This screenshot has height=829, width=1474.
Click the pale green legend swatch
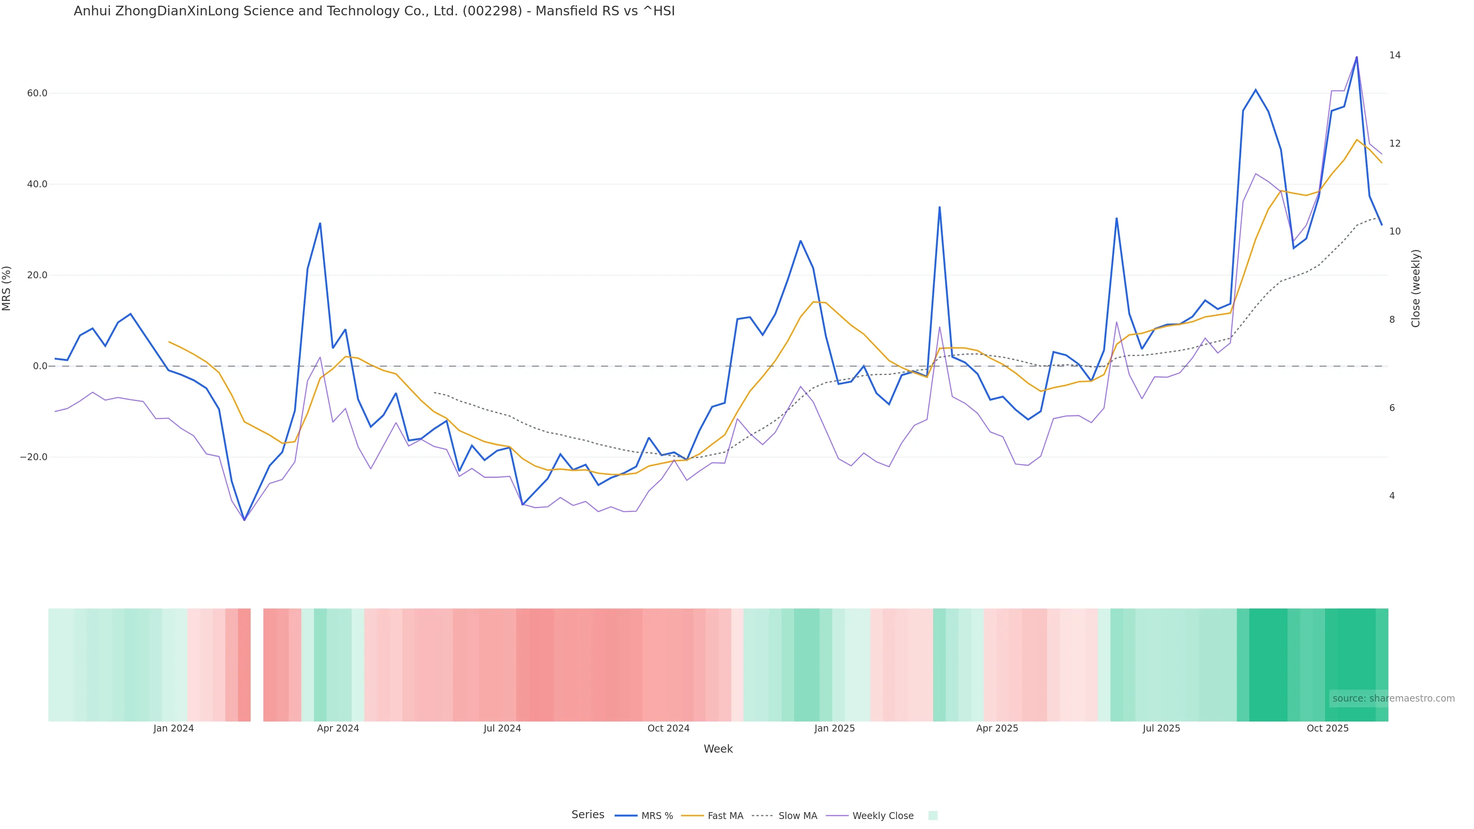click(x=933, y=816)
